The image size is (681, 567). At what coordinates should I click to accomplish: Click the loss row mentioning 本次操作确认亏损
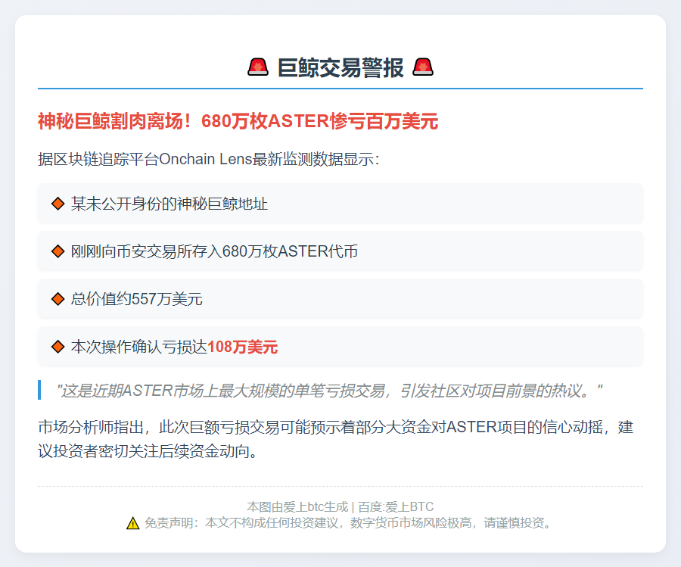tap(340, 347)
